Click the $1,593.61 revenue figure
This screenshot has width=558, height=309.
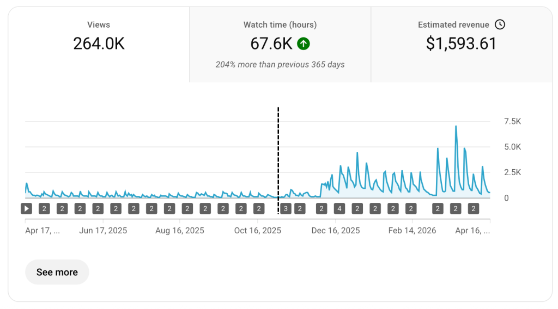461,44
